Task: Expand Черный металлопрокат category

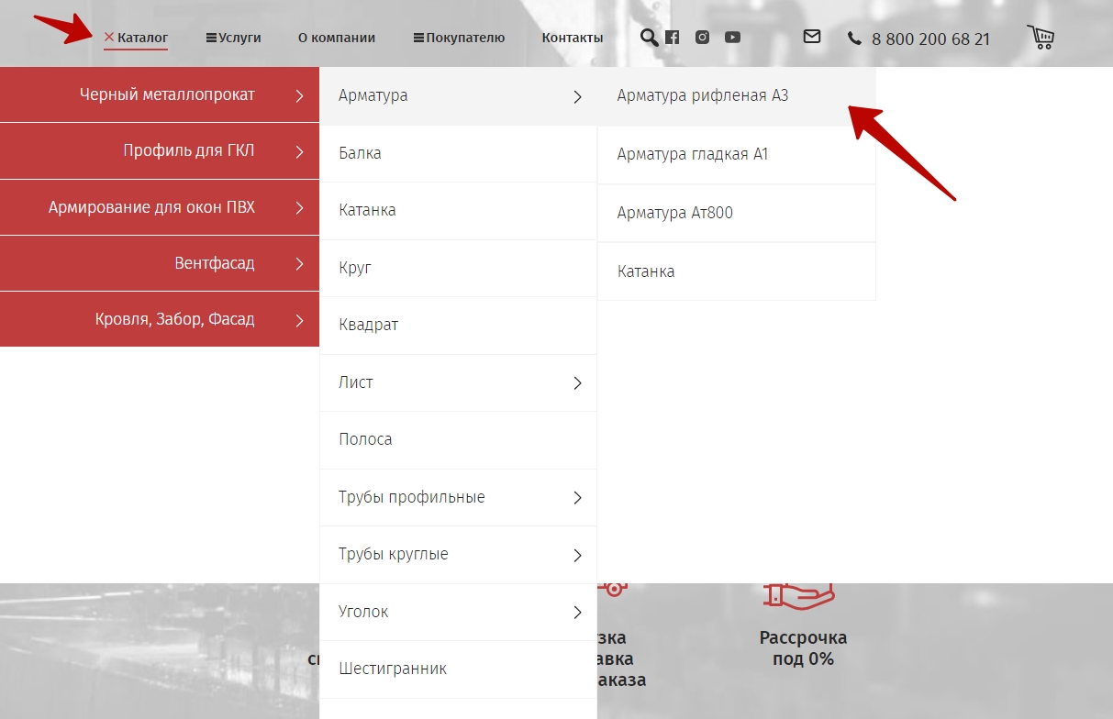Action: click(167, 94)
